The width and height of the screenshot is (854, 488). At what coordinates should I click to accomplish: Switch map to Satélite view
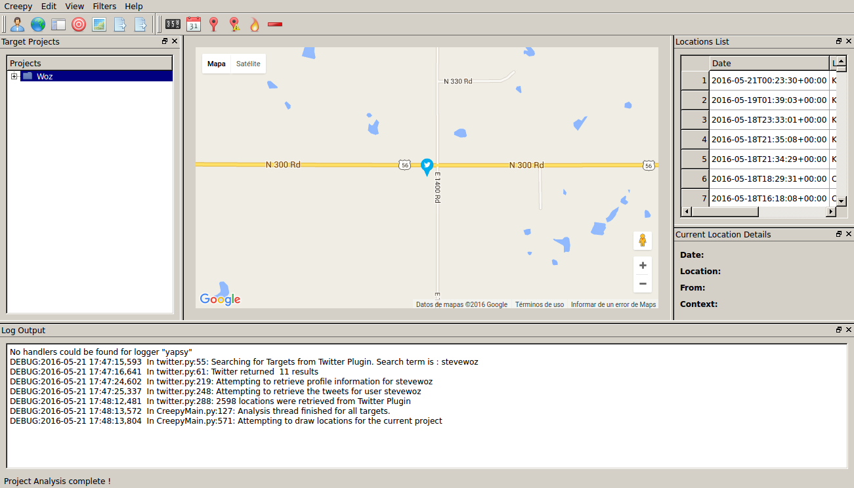pyautogui.click(x=248, y=64)
